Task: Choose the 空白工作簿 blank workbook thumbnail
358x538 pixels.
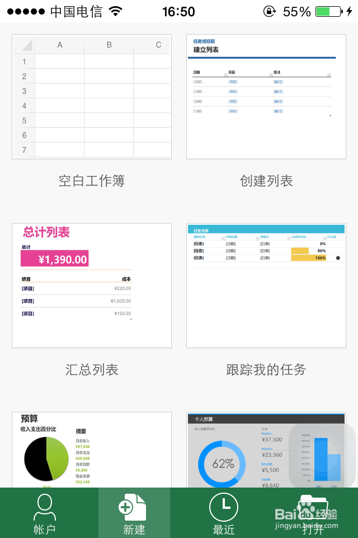Action: [92, 97]
